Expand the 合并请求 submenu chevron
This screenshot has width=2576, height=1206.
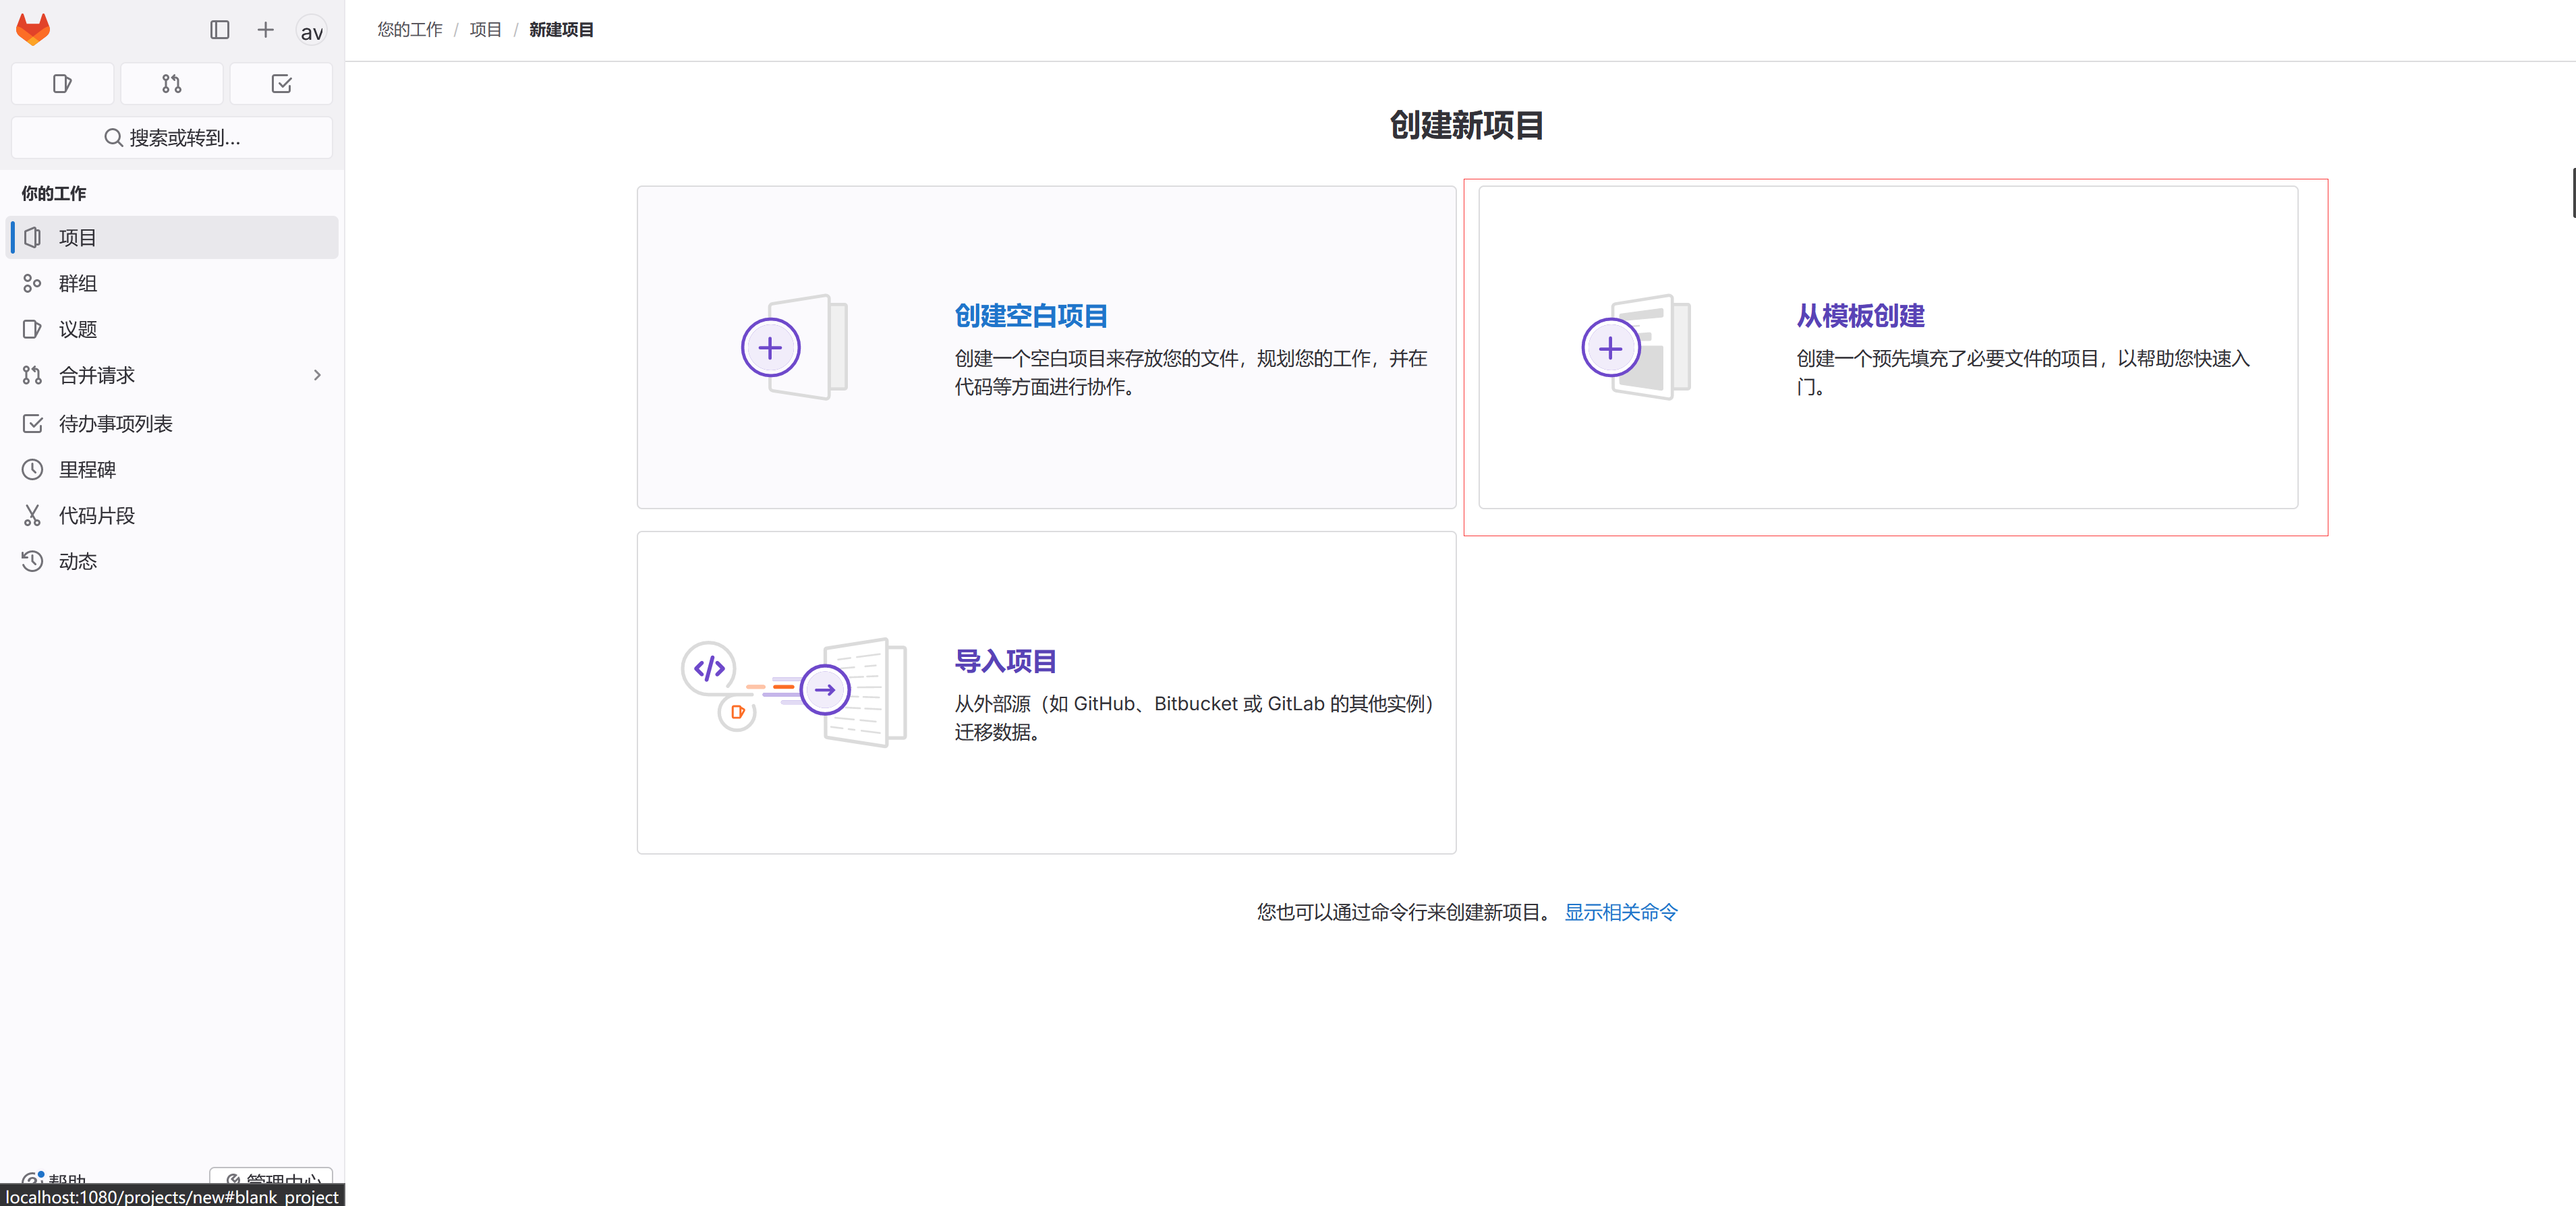tap(317, 376)
